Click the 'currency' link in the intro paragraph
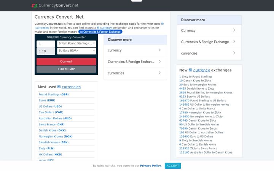The width and height of the screenshot is (274, 171). (106, 28)
